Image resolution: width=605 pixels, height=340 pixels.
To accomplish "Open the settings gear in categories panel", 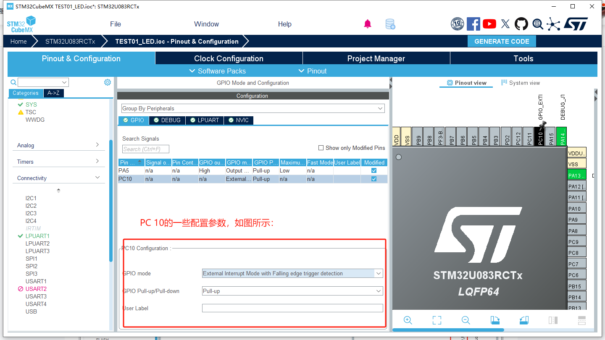I will (x=108, y=82).
